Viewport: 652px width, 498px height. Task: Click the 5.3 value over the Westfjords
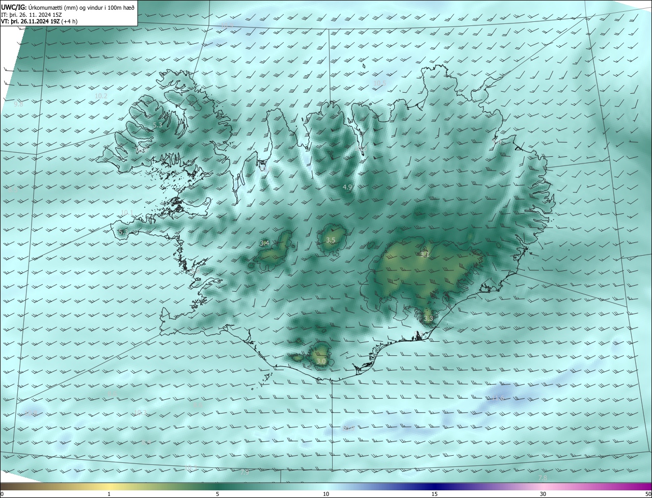(157, 125)
